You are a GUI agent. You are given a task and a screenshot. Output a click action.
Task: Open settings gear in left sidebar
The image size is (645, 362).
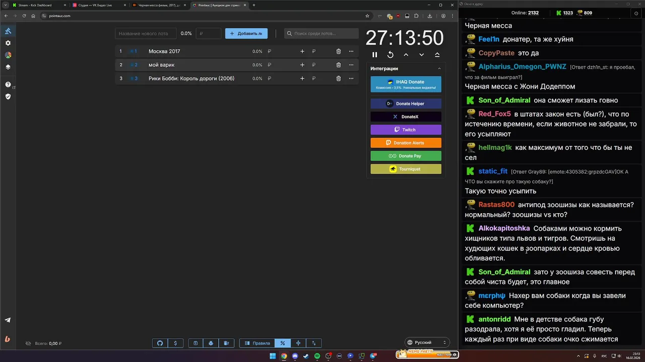[x=8, y=43]
